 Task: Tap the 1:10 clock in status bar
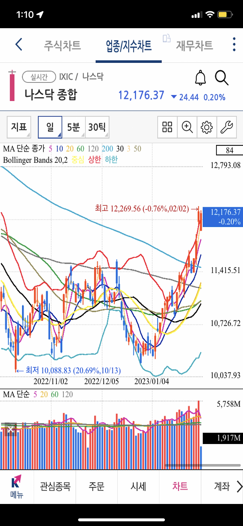point(25,15)
